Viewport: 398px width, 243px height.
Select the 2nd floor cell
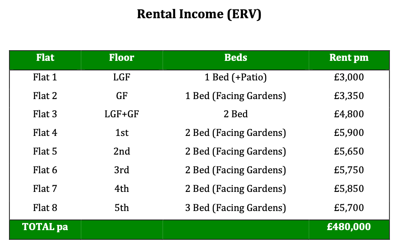121,151
